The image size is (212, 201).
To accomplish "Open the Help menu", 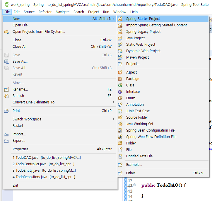I will [x=134, y=12].
